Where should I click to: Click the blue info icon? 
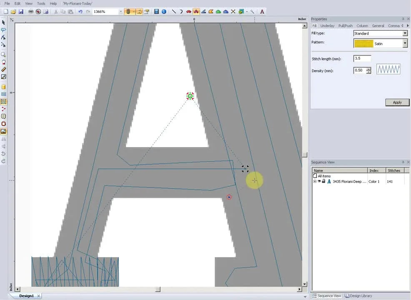tap(164, 12)
